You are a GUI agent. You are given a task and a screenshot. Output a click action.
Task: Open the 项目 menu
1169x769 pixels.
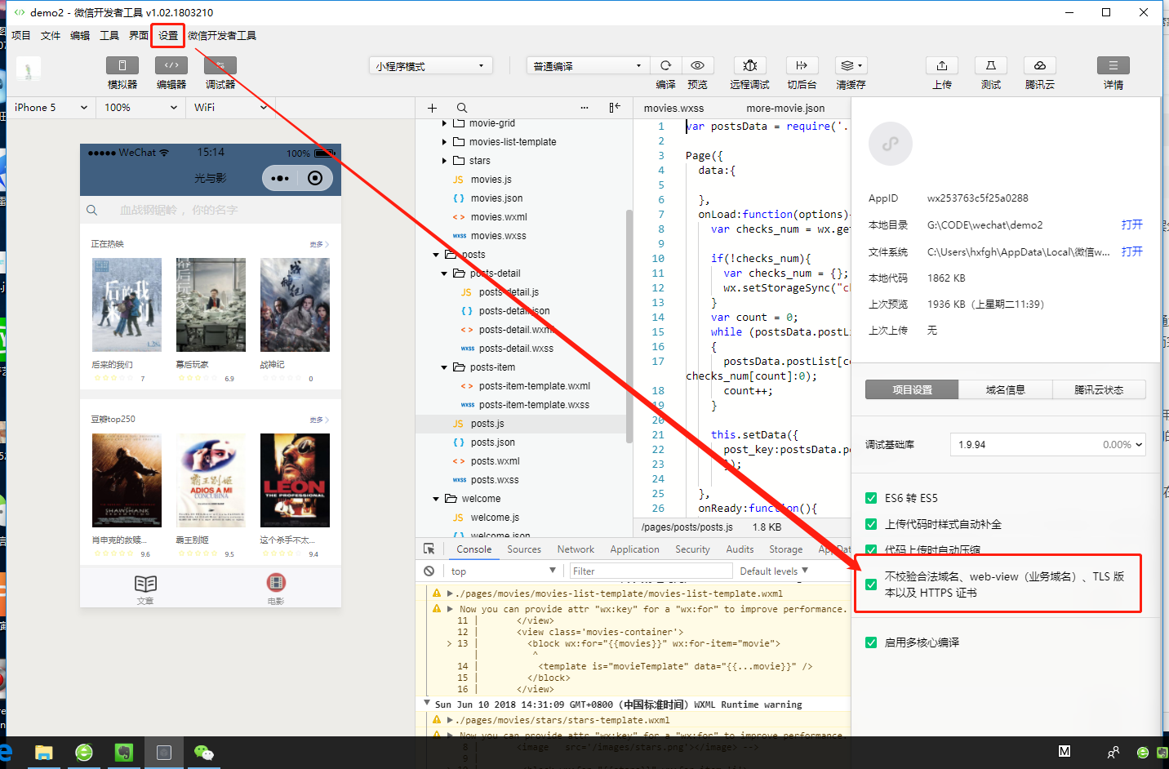click(21, 35)
